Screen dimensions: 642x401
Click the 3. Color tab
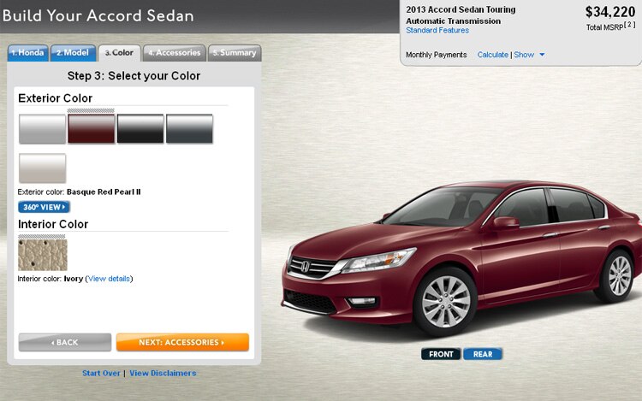tap(119, 53)
